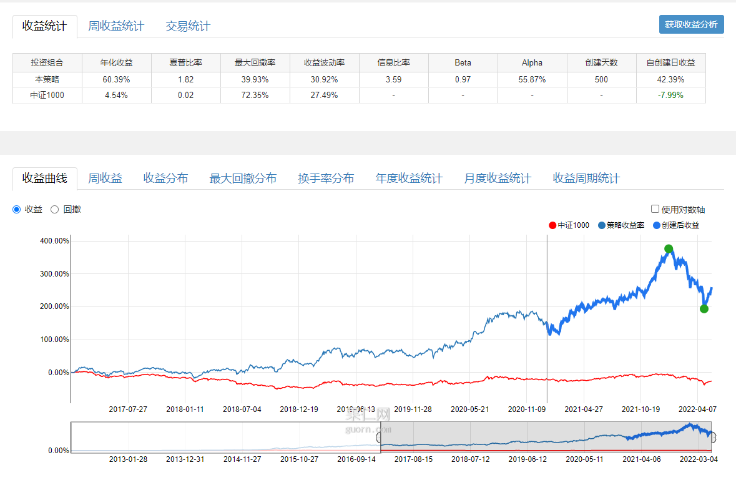Viewport: 736px width, 480px height.
Task: Open the 交易统计 tab
Action: (188, 26)
